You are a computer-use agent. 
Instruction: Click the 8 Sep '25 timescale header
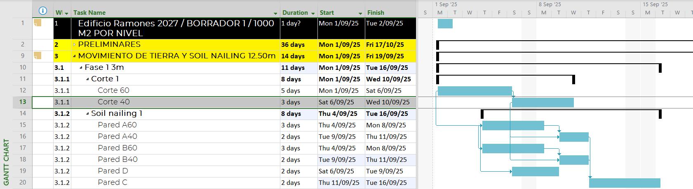coord(550,5)
